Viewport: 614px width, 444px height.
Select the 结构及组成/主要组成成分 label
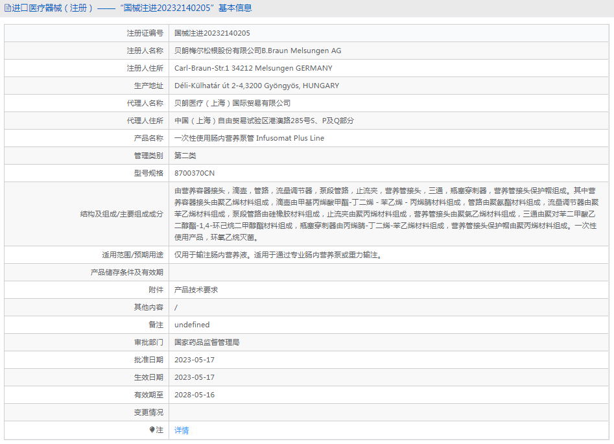[121, 214]
